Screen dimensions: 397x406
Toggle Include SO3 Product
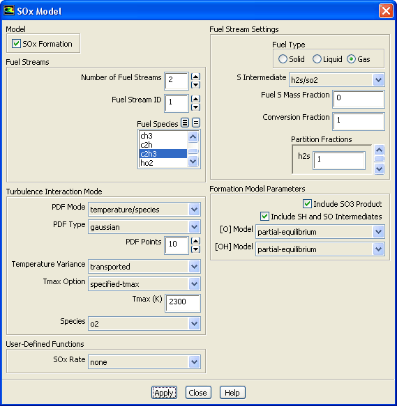[x=307, y=204]
